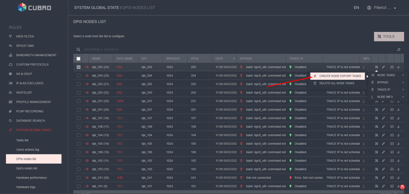
Task: Check the box for dpi_108 row
Action: pos(78,126)
